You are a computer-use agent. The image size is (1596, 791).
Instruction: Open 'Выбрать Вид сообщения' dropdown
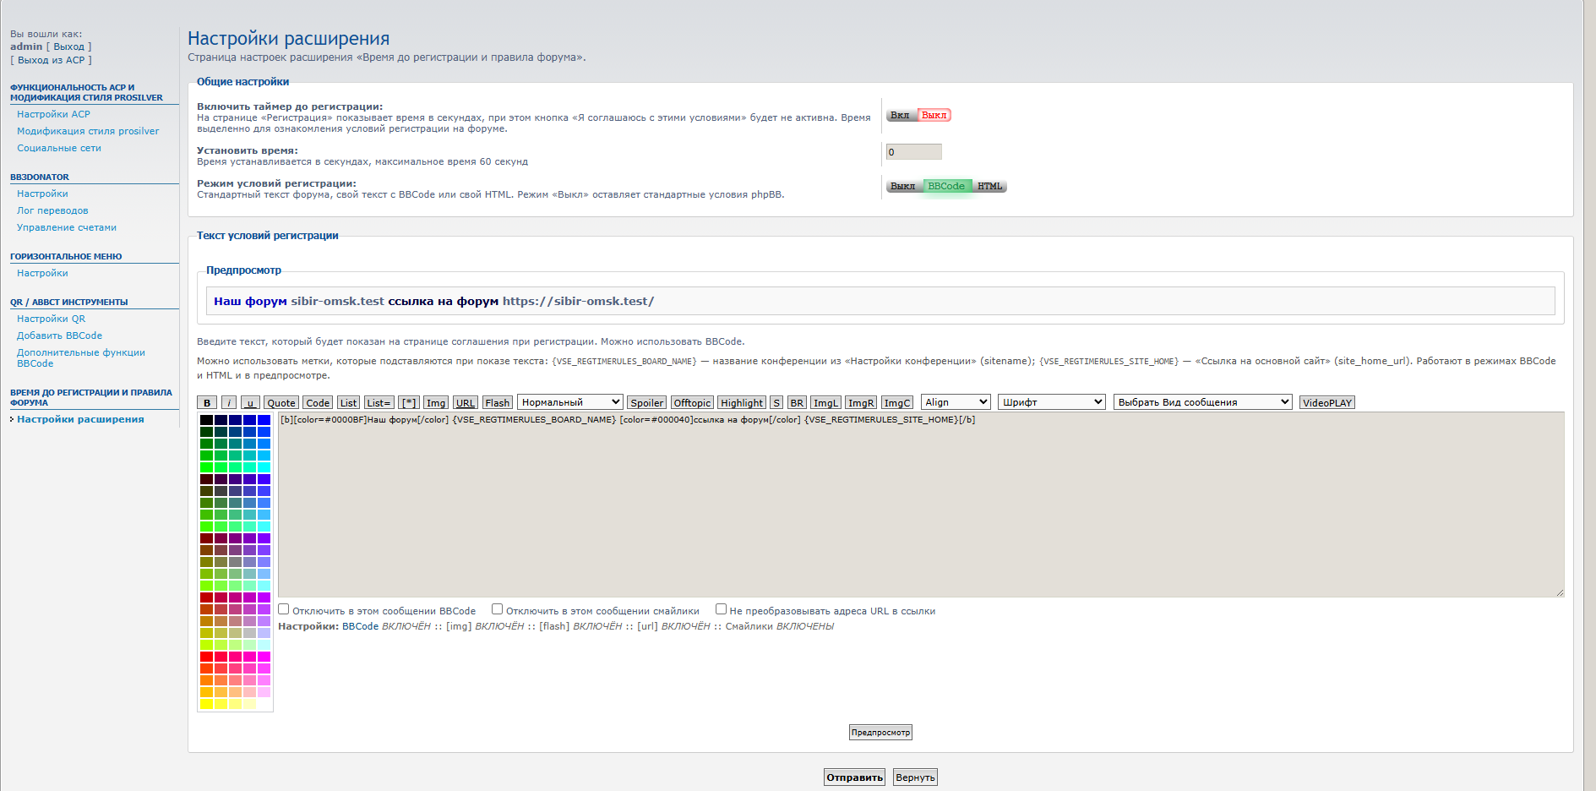click(1202, 402)
